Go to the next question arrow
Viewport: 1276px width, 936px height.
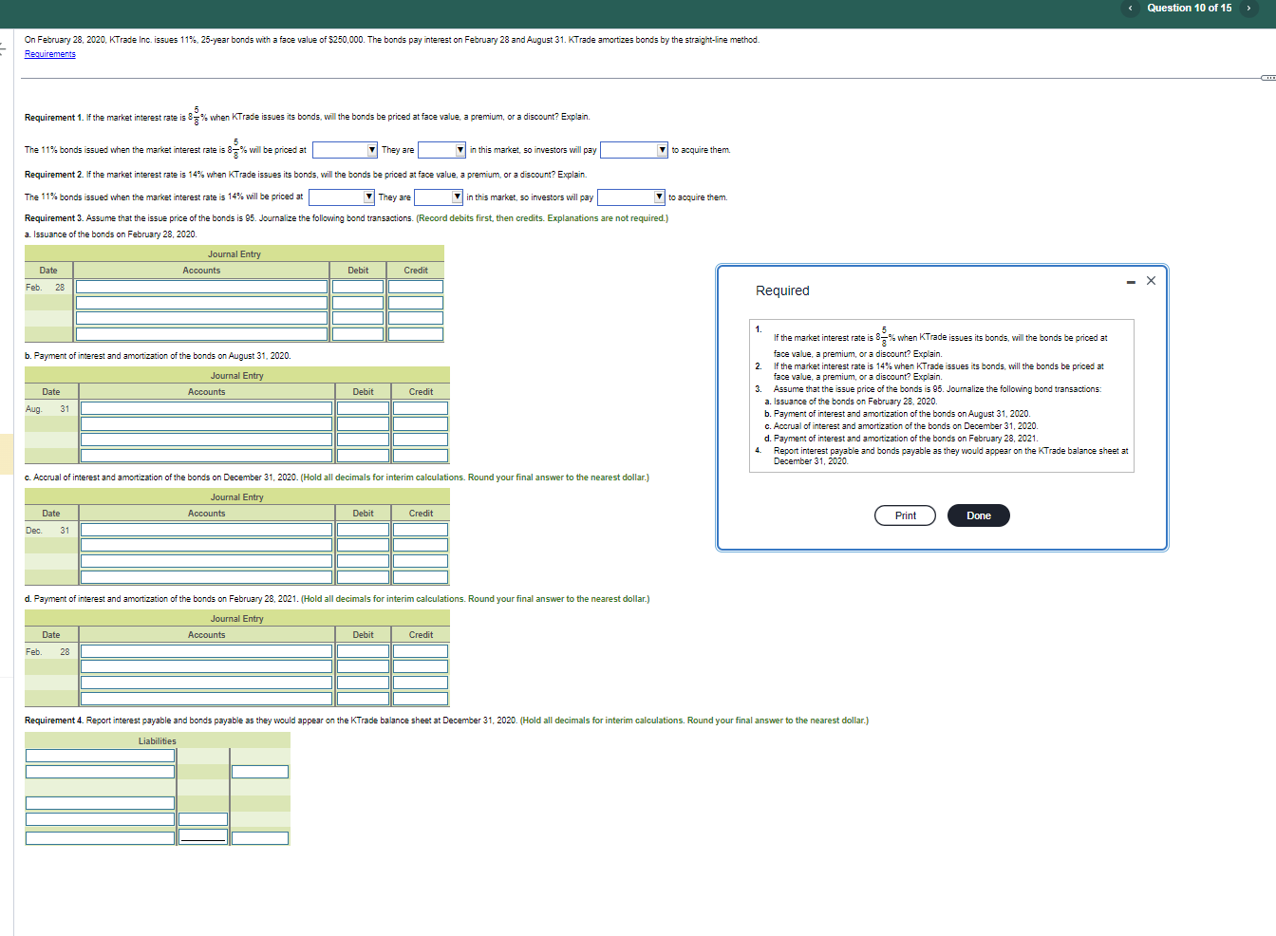1248,9
